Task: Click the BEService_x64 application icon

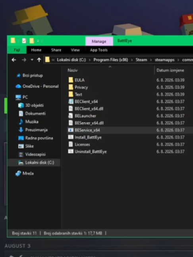Action: click(71, 130)
